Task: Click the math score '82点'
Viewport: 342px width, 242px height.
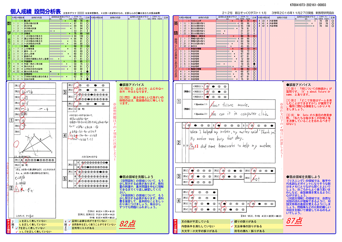Action: 127,224
